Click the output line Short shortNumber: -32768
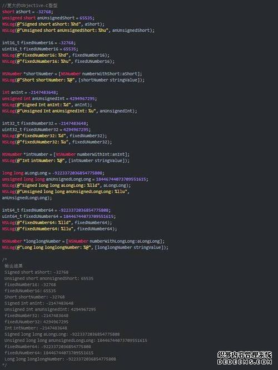The height and width of the screenshot is (370, 278). [34, 297]
